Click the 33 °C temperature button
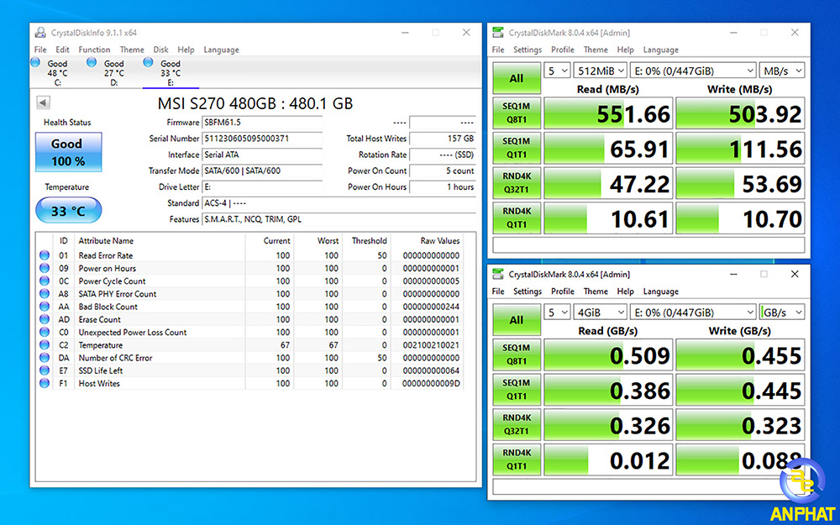The width and height of the screenshot is (840, 525). tap(68, 211)
